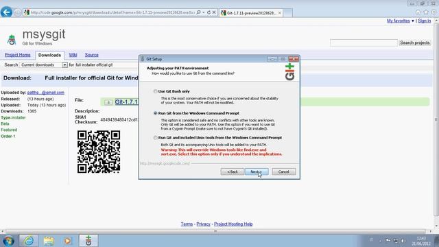Open the Project Hosting Help link
Screen dimensions: 439x247
[233, 224]
